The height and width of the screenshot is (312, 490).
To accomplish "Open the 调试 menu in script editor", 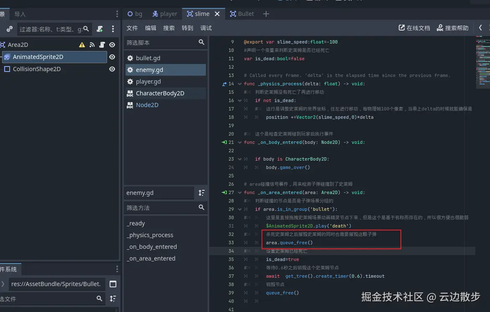I will click(x=206, y=28).
